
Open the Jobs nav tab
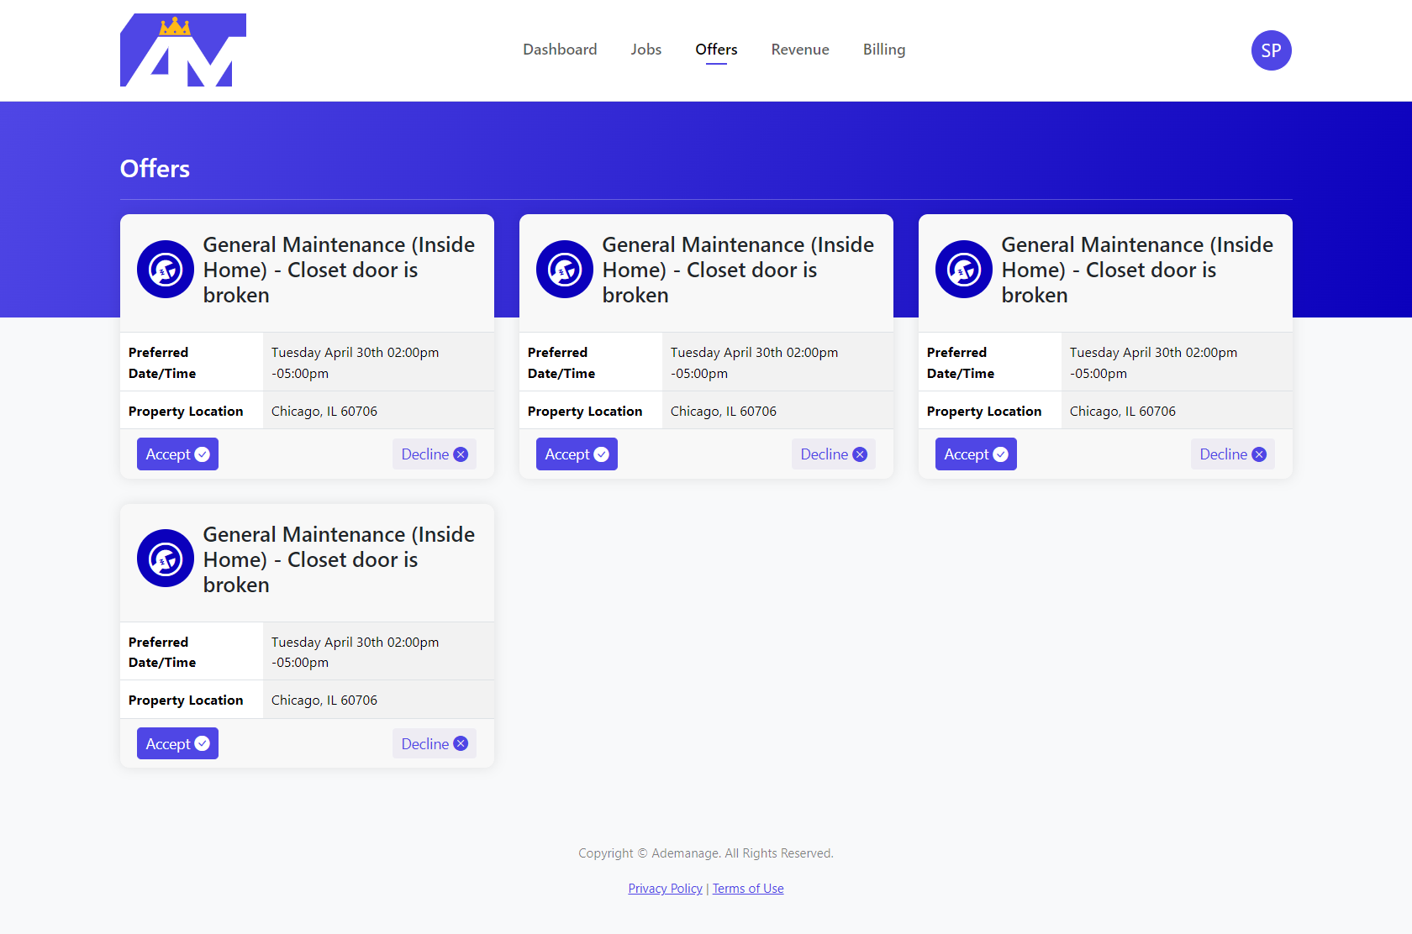point(645,50)
